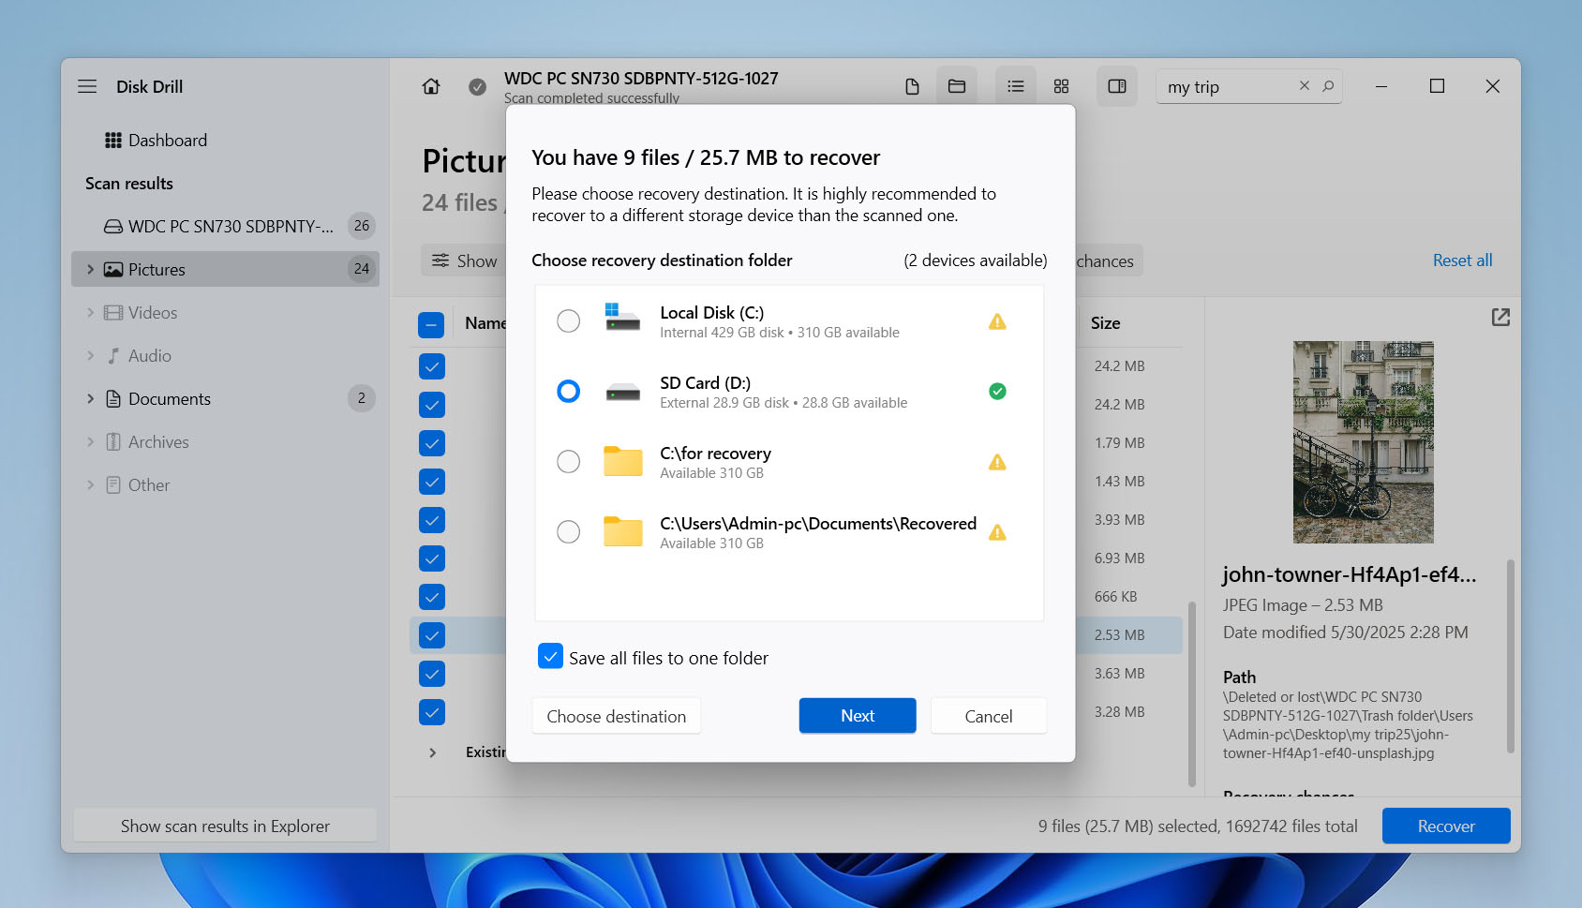
Task: Click the Local Disk (C:) drive icon
Action: point(622,318)
